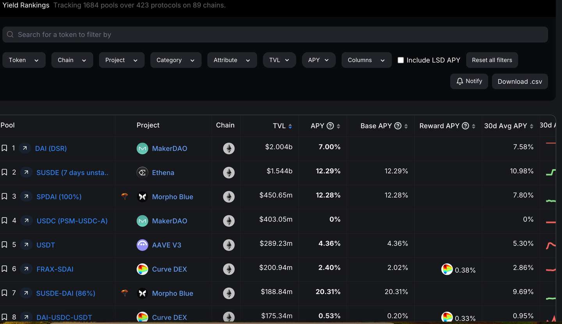Download the data as .csv
The height and width of the screenshot is (324, 562).
pos(520,81)
